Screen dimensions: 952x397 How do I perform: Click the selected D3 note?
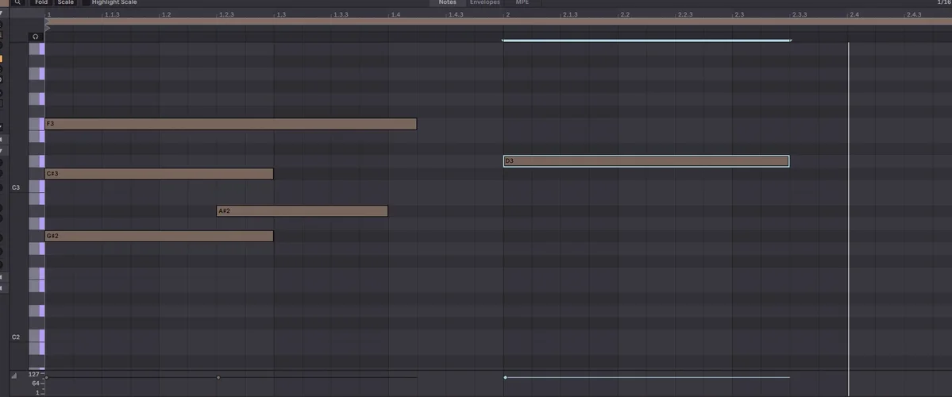point(646,161)
